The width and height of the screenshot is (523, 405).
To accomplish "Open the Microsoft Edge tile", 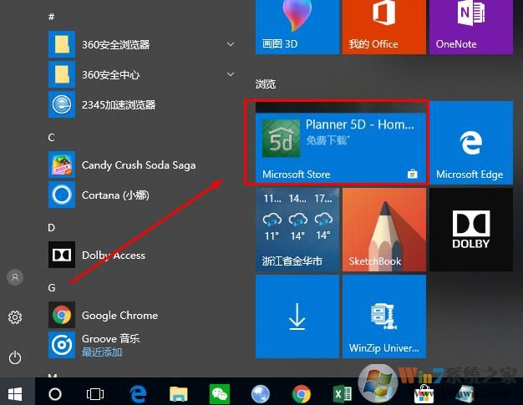I will (471, 143).
